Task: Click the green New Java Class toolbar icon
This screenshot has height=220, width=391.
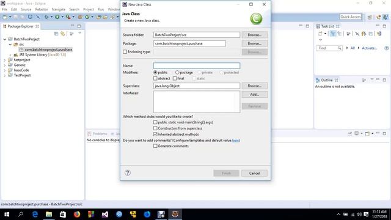Action: coord(87,17)
